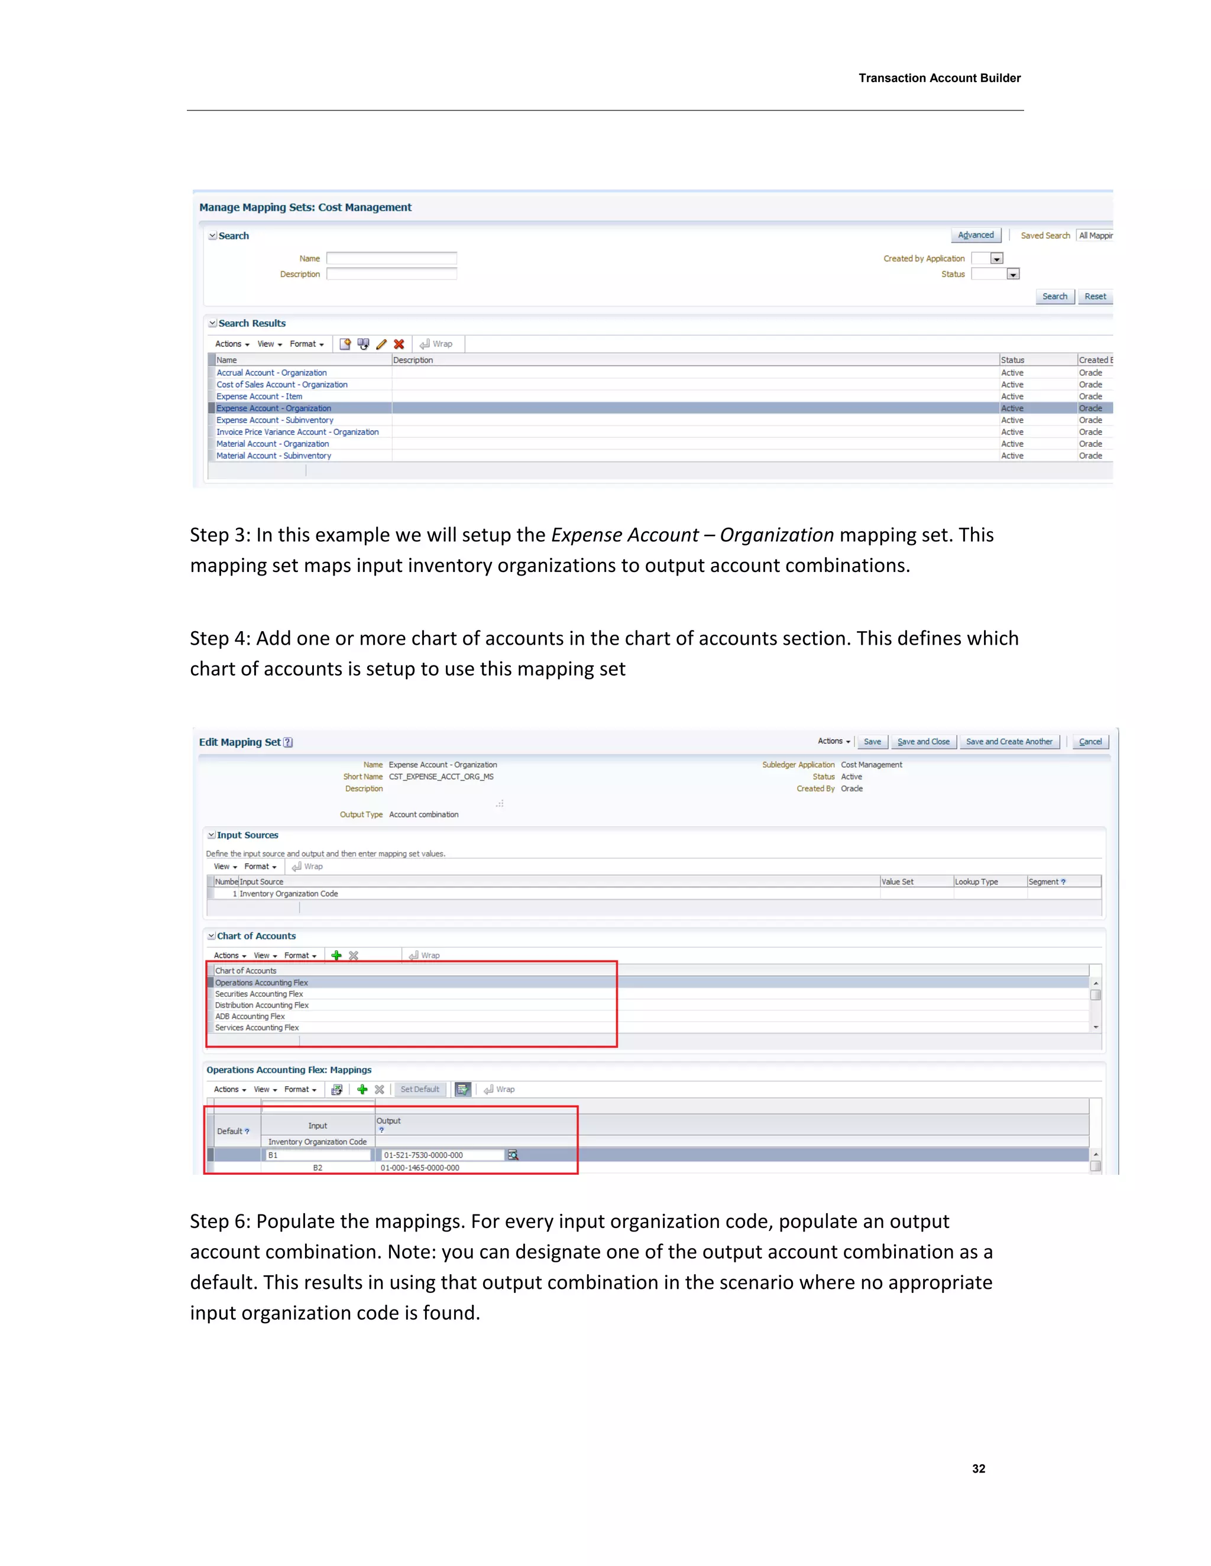Click the B1 input organization code field
This screenshot has height=1566, width=1211.
[319, 1155]
